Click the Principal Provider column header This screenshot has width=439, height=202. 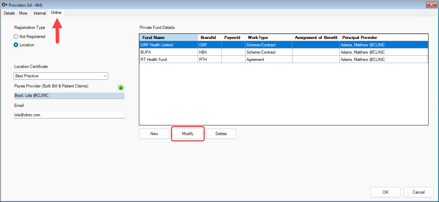point(384,38)
